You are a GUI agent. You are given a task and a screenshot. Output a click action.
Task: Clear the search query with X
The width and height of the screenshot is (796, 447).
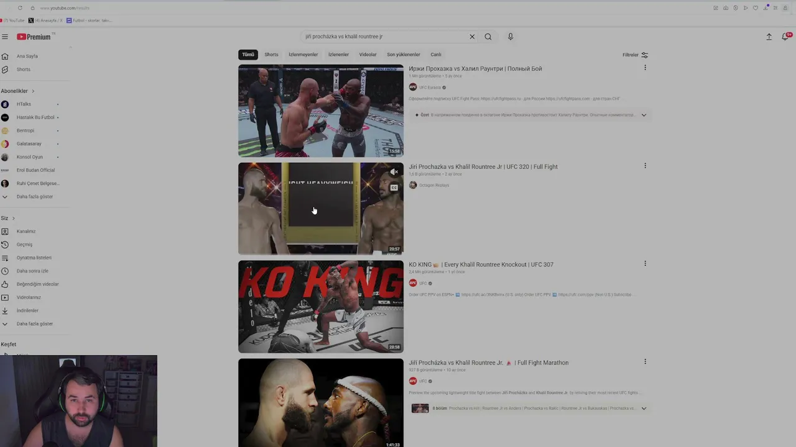472,37
